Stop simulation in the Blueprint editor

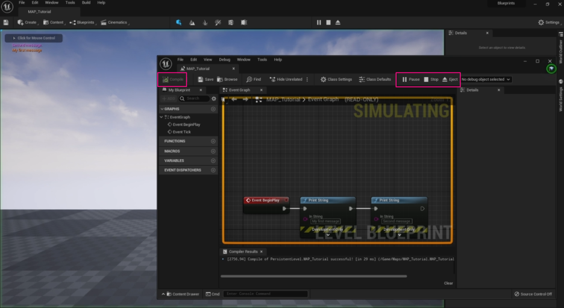point(431,80)
